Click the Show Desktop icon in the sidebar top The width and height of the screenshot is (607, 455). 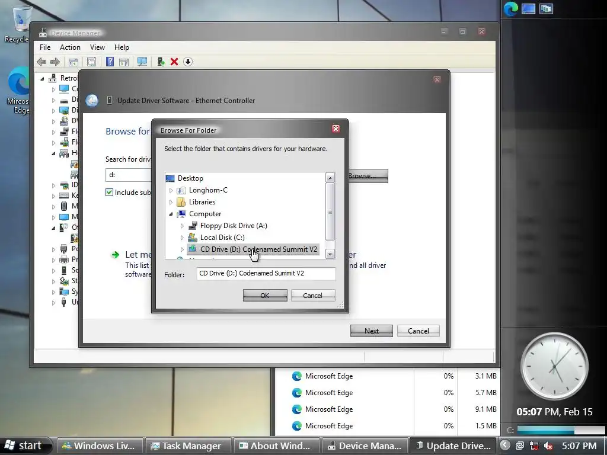click(528, 8)
